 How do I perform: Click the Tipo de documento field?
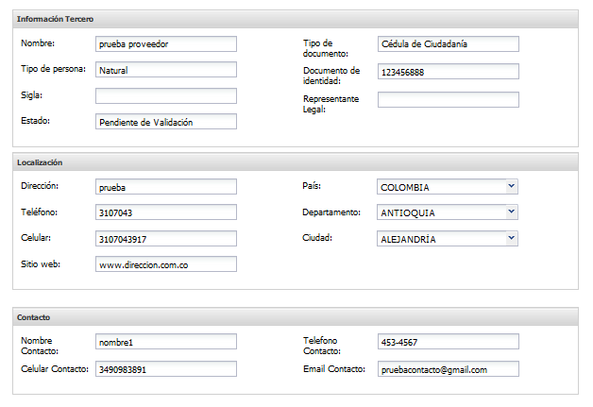click(448, 43)
